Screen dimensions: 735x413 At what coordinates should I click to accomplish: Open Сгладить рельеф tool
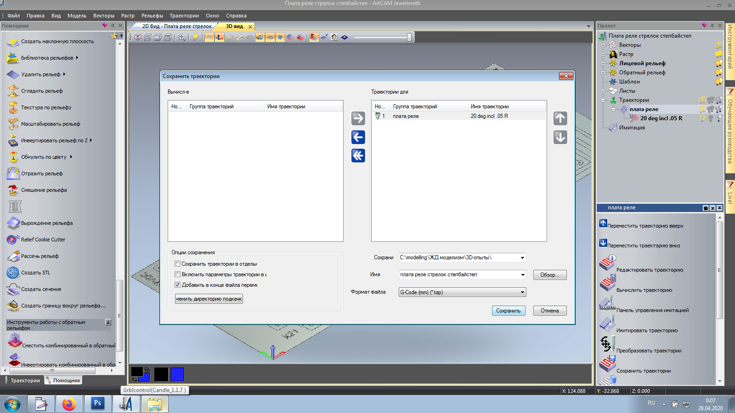pos(42,91)
